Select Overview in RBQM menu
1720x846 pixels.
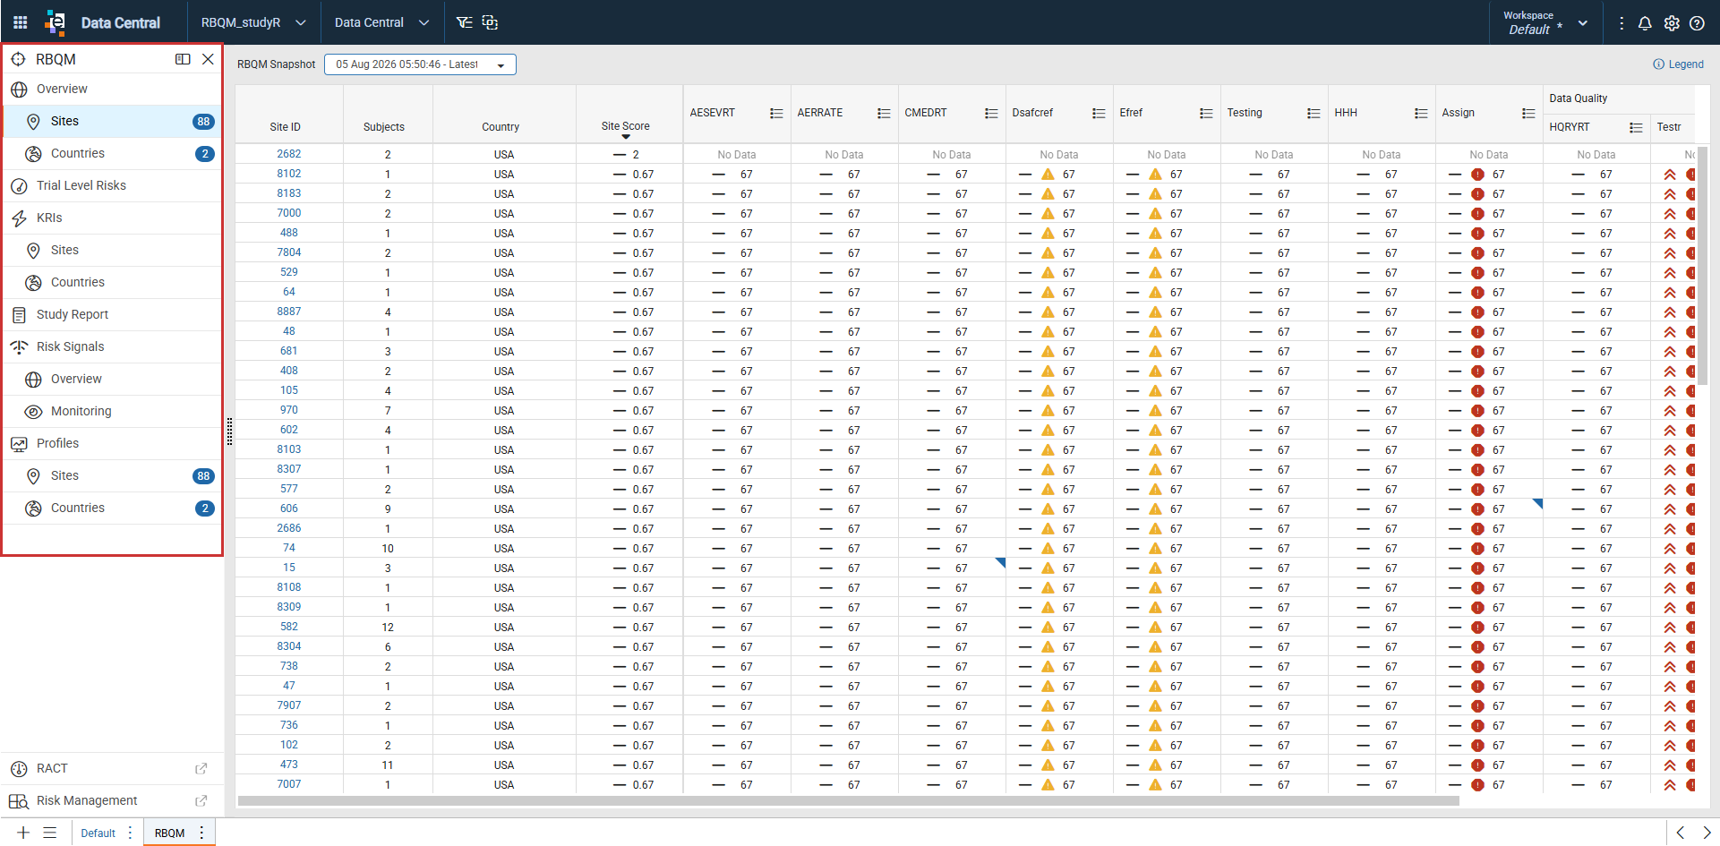click(112, 89)
